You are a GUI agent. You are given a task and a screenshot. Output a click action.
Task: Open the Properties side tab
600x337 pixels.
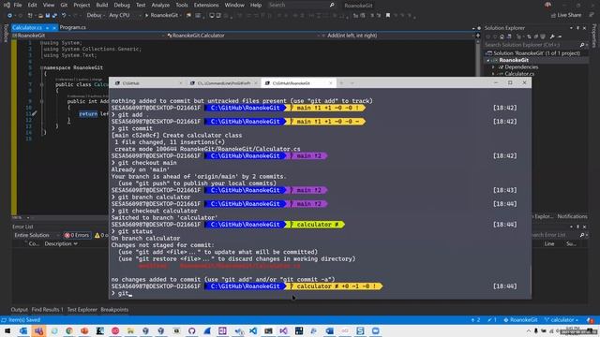pos(594,36)
